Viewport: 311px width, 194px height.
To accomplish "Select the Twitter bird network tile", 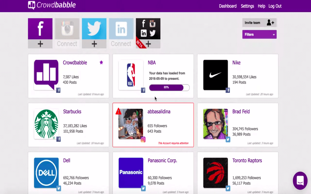I will tap(94, 29).
